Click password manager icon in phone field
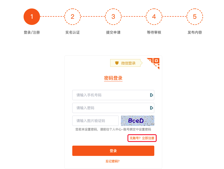This screenshot has width=224, height=169. pyautogui.click(x=151, y=95)
